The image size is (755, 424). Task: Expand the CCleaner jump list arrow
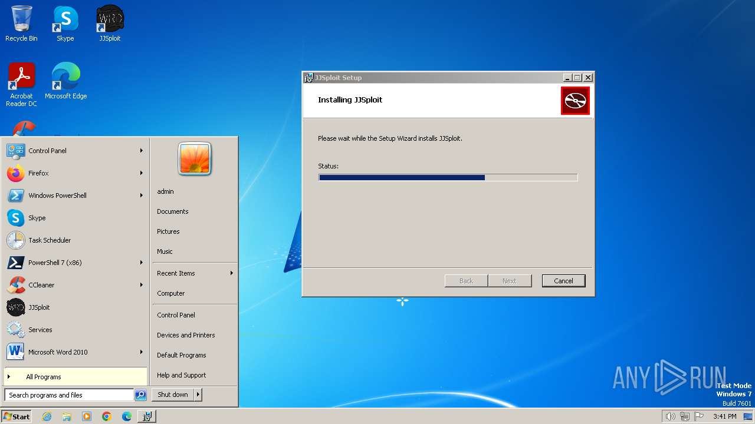pos(142,285)
